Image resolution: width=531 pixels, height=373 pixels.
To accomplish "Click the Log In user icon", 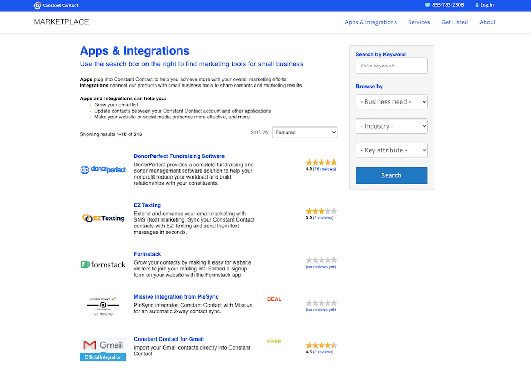I will [x=477, y=5].
